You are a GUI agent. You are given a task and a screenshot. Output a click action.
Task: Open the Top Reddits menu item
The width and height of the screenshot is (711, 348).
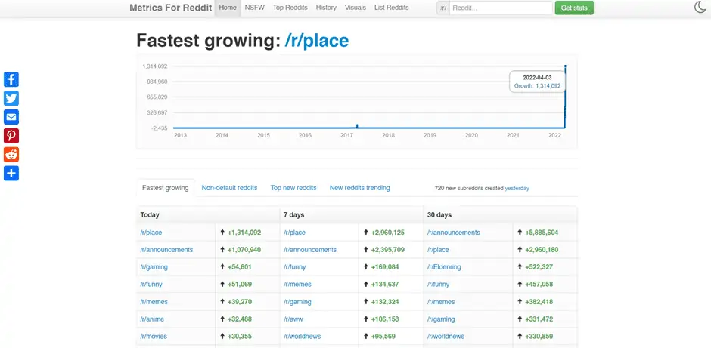tap(288, 8)
